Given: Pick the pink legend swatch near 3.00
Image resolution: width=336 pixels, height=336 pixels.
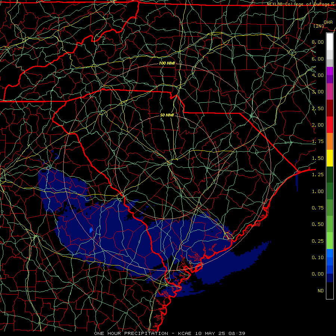Looking at the screenshot, I should (x=330, y=91).
